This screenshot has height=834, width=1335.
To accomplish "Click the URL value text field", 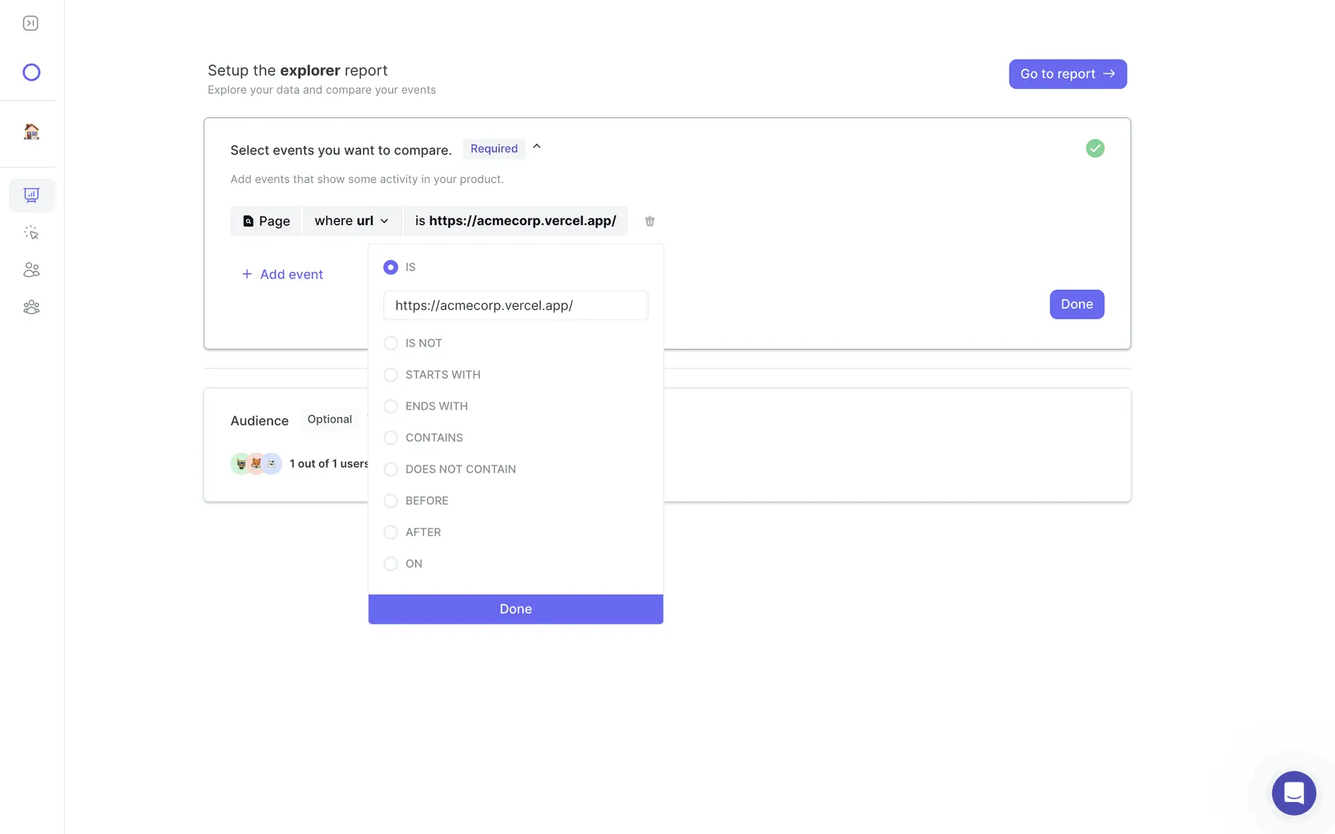I will (x=515, y=306).
